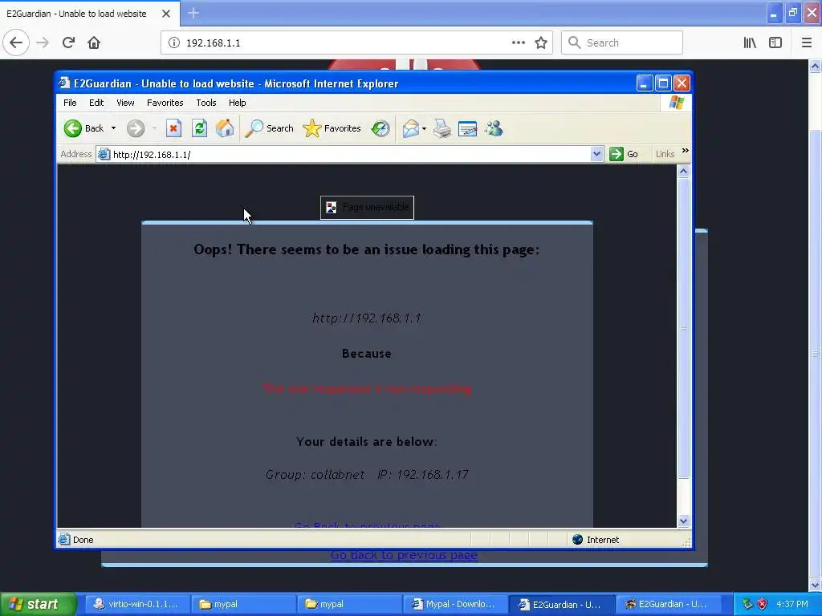Click the system clock 4:37 PM
This screenshot has height=616, width=822.
click(792, 604)
